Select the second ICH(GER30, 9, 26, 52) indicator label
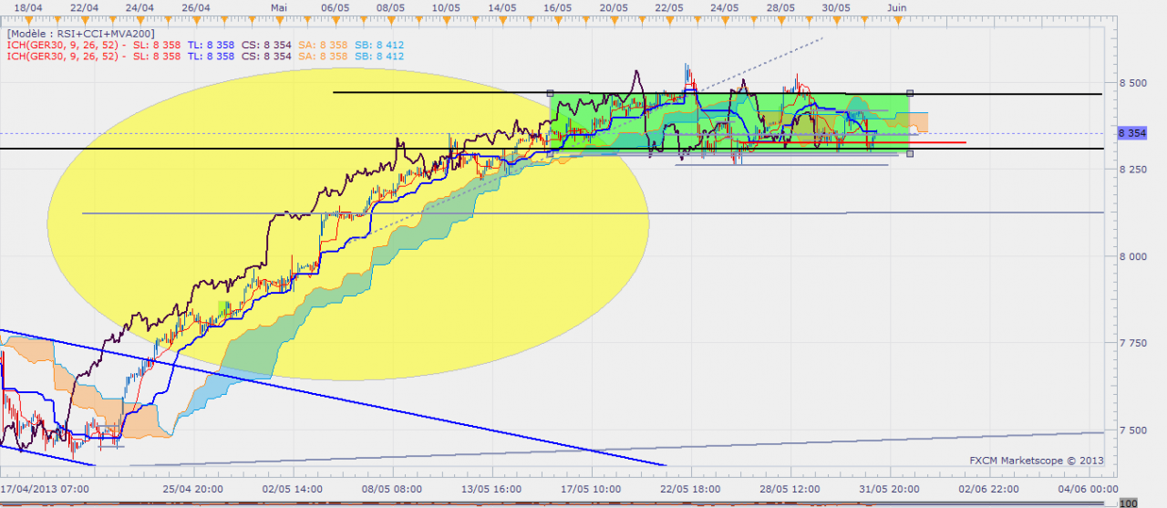Viewport: 1167px width, 508px height. [x=64, y=57]
